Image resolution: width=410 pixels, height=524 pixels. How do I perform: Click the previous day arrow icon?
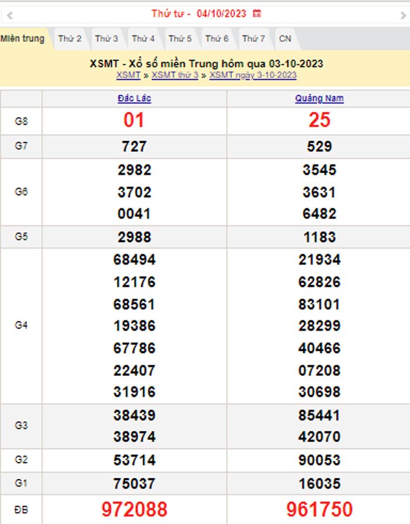coord(9,15)
